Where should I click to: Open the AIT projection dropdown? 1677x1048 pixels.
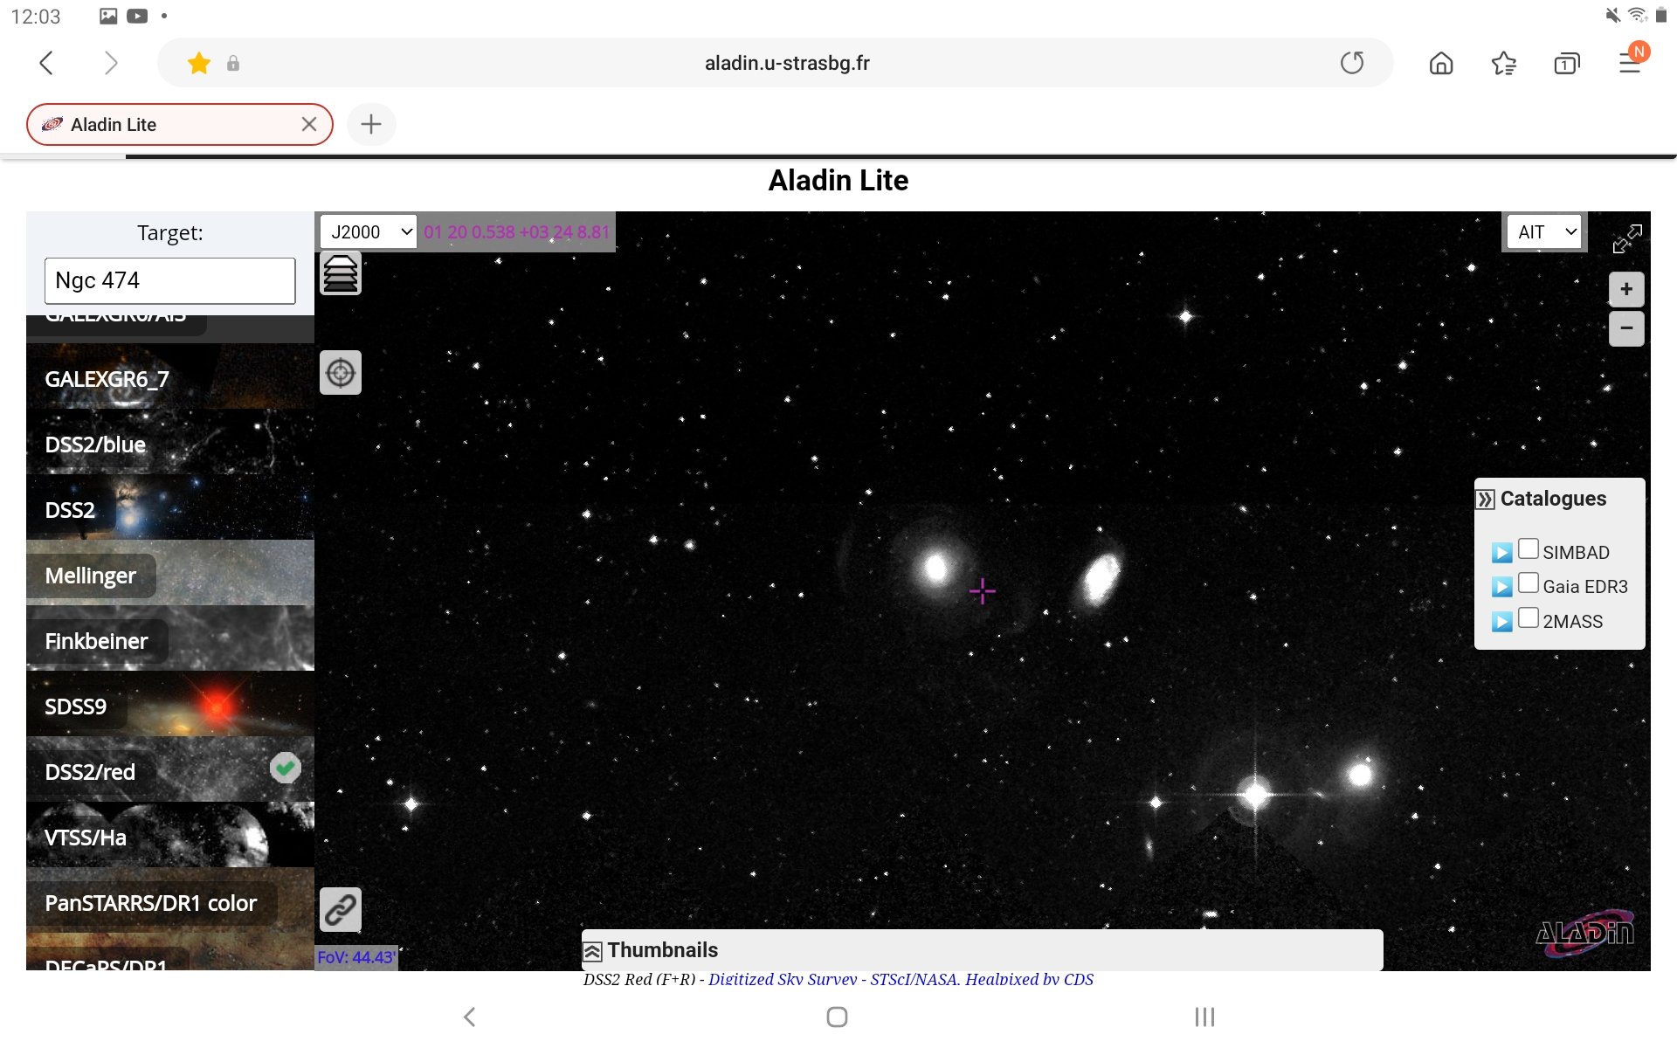click(x=1544, y=231)
